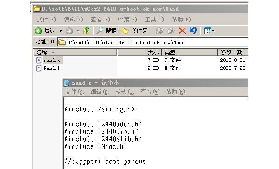Click the Move To folder icon
Image resolution: width=279 pixels, height=169 pixels.
(x=159, y=31)
